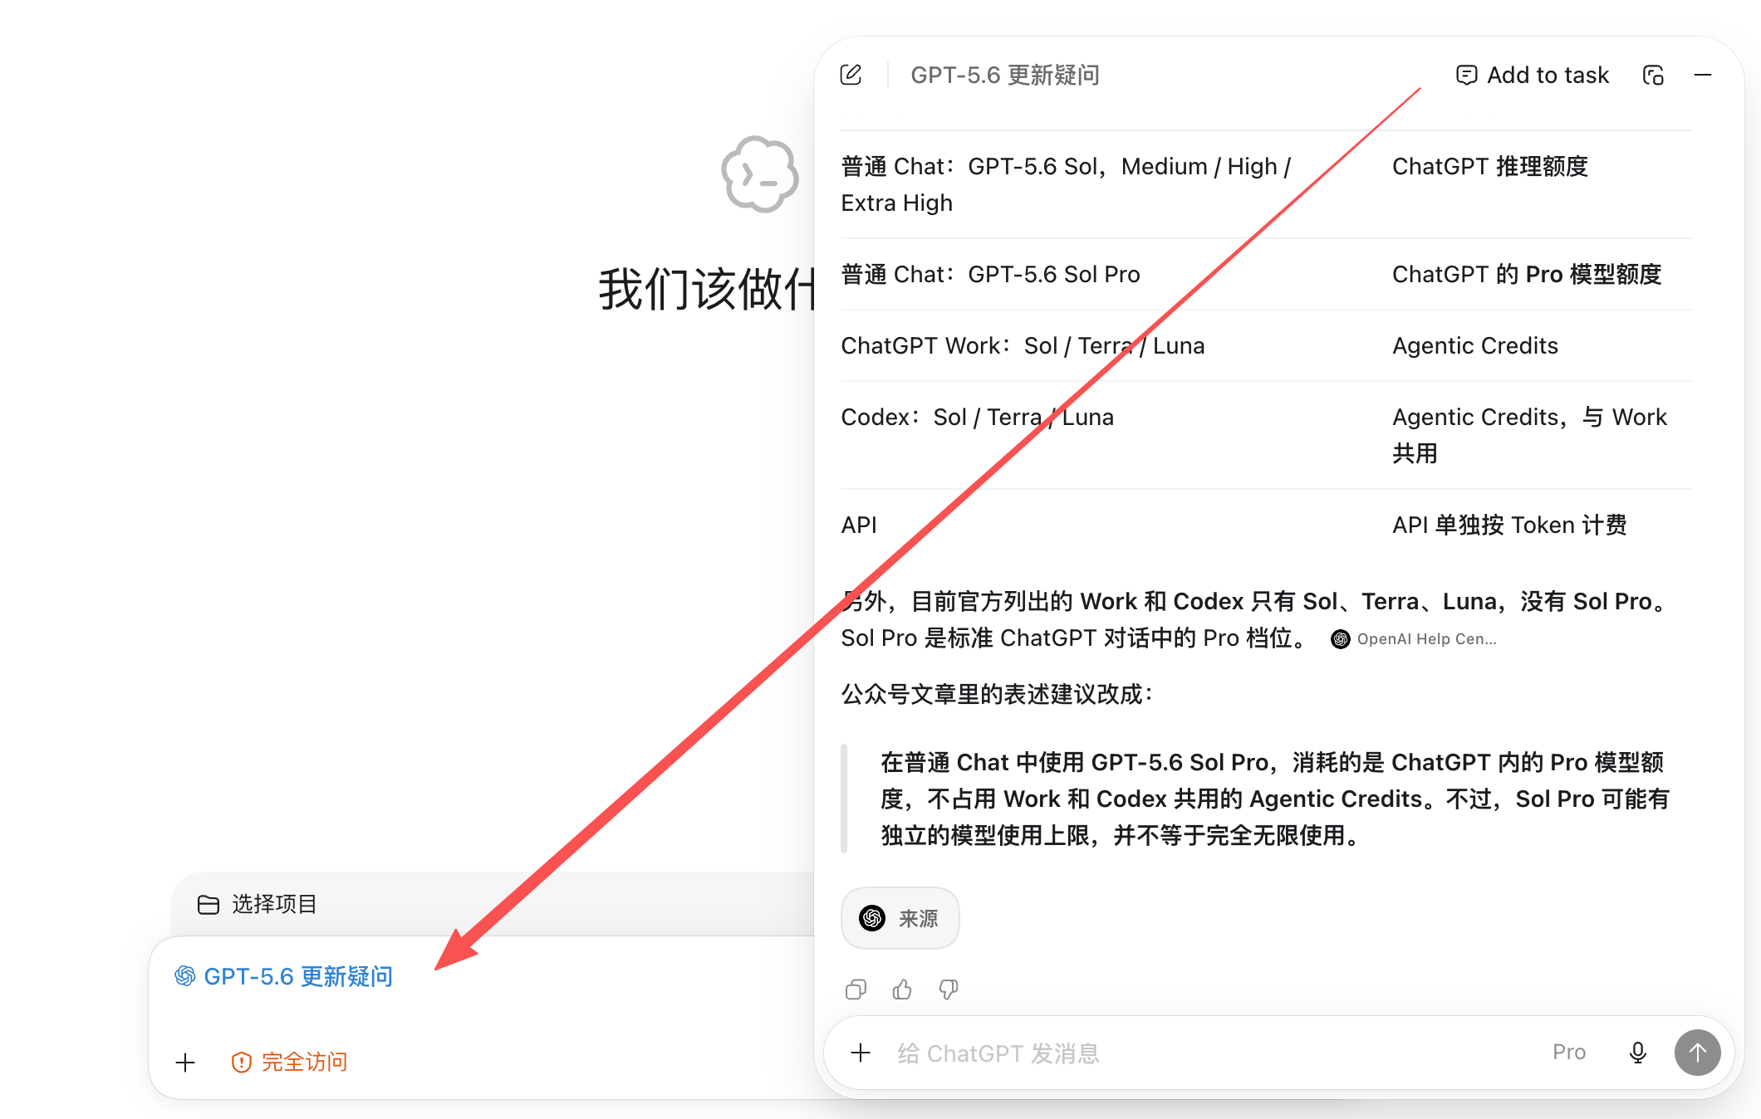Click the Add to task button

1533,75
